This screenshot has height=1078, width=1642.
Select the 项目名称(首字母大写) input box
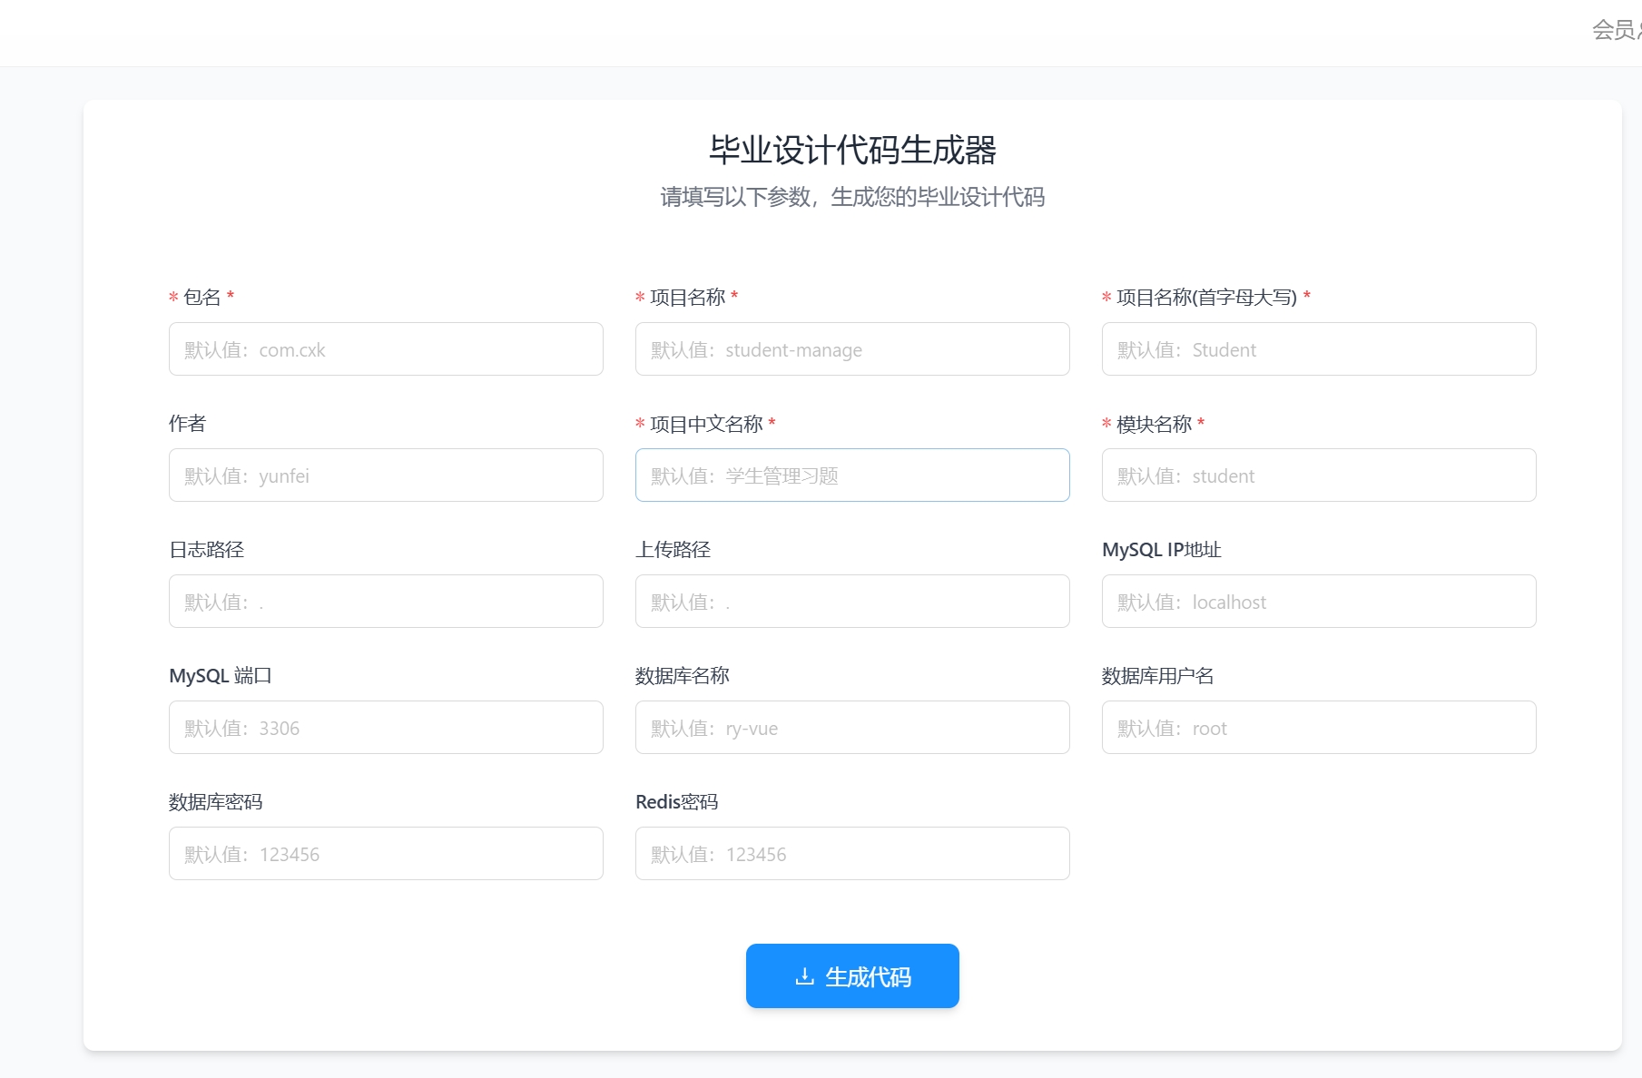(1318, 349)
